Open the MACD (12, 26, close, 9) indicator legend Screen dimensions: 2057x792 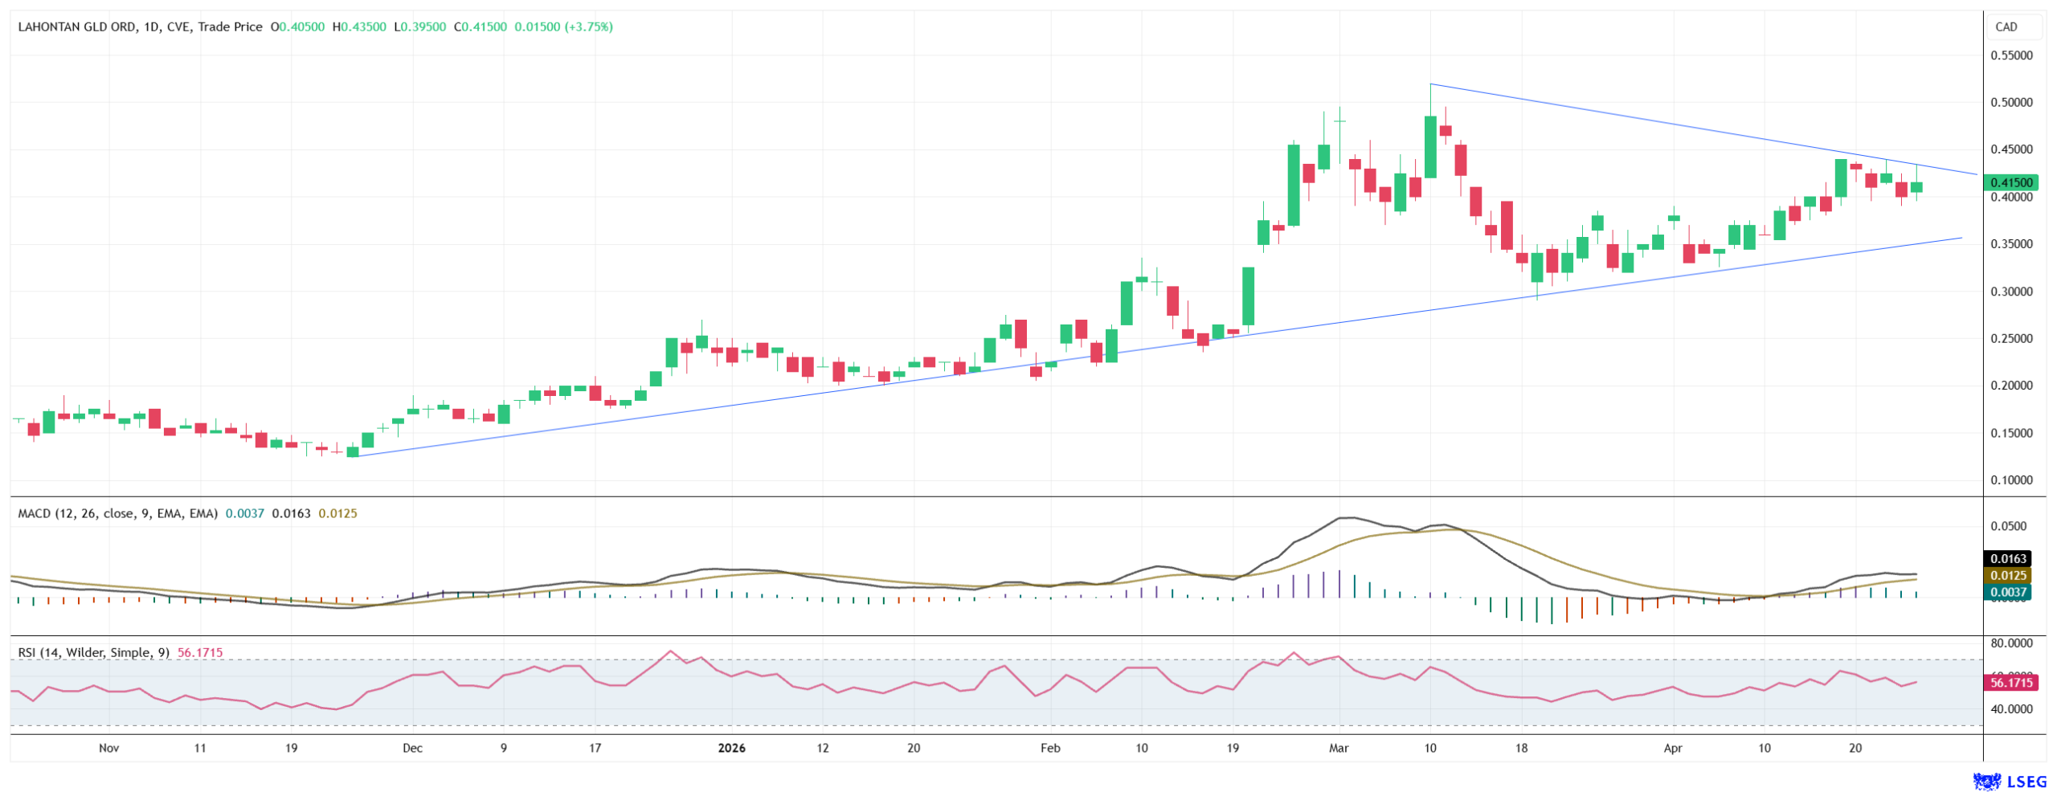point(117,513)
